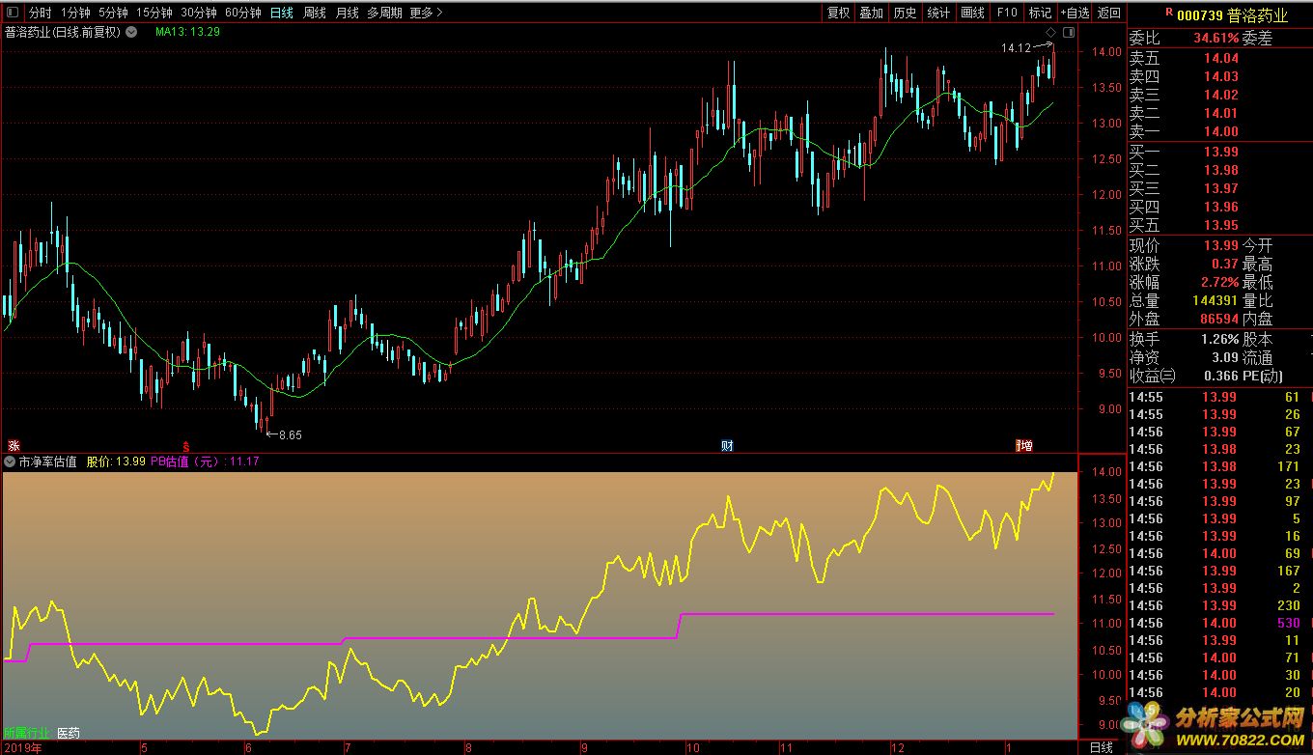
Task: Toggle the left sidebar panel icon
Action: [x=13, y=13]
